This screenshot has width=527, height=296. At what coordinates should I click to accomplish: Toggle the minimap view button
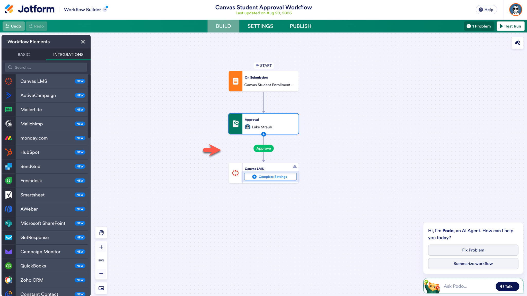101,288
